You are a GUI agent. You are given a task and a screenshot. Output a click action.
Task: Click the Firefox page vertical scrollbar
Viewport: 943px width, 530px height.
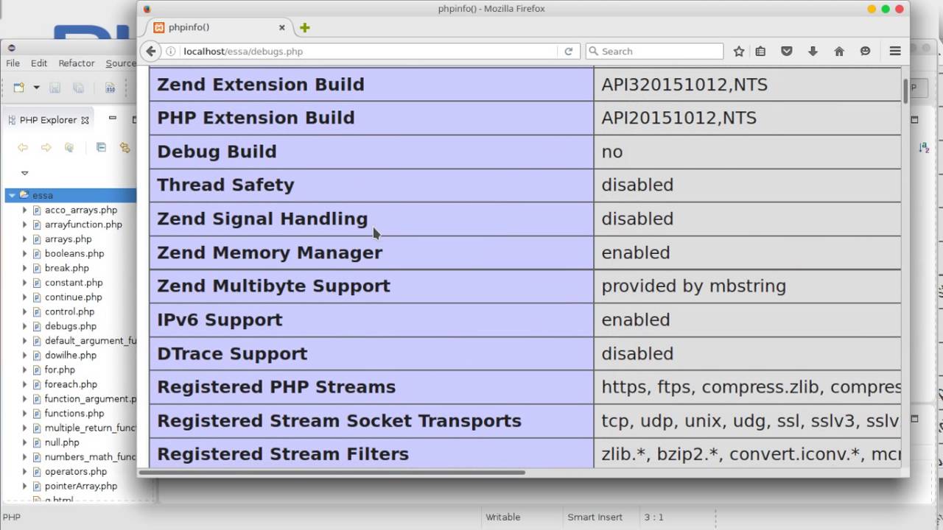click(x=905, y=90)
